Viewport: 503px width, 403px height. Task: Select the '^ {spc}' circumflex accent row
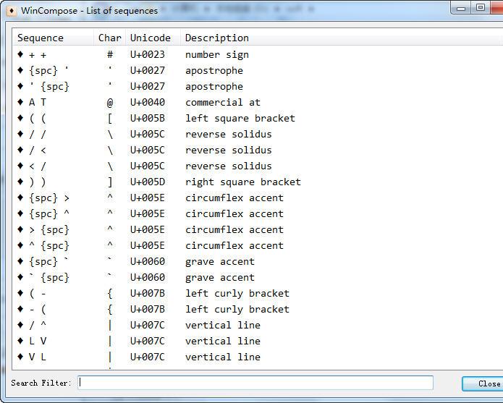pyautogui.click(x=258, y=245)
